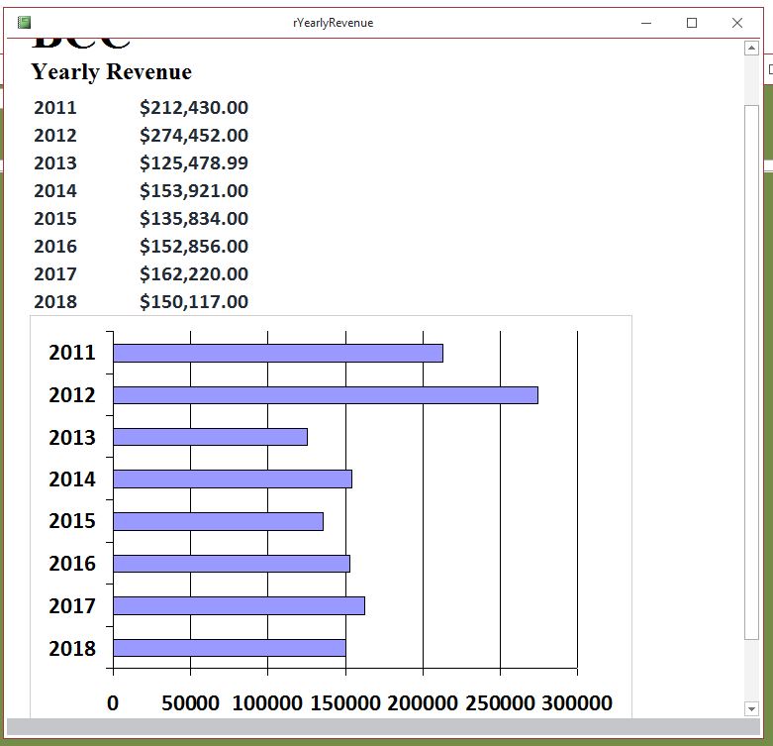Select the 2014 year cell in table
The height and width of the screenshot is (746, 773).
click(55, 190)
